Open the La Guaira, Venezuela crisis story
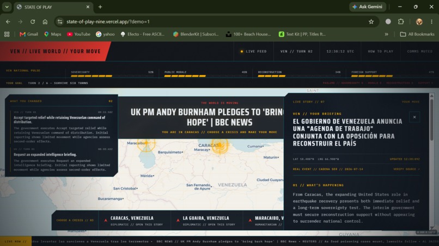Image resolution: width=439 pixels, height=246 pixels. 206,220
